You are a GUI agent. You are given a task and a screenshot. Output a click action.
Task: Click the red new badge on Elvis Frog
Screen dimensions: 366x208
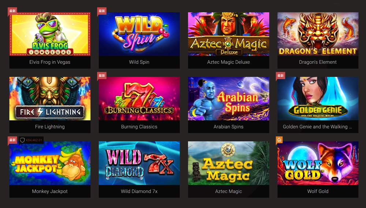click(12, 11)
